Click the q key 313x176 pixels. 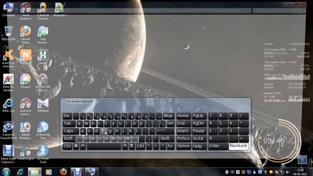tap(79, 124)
